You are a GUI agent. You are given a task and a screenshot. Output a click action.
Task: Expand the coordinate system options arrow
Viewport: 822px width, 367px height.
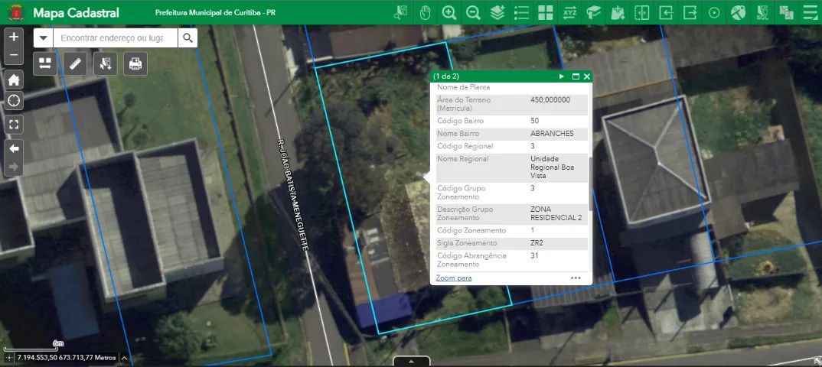[x=124, y=357]
